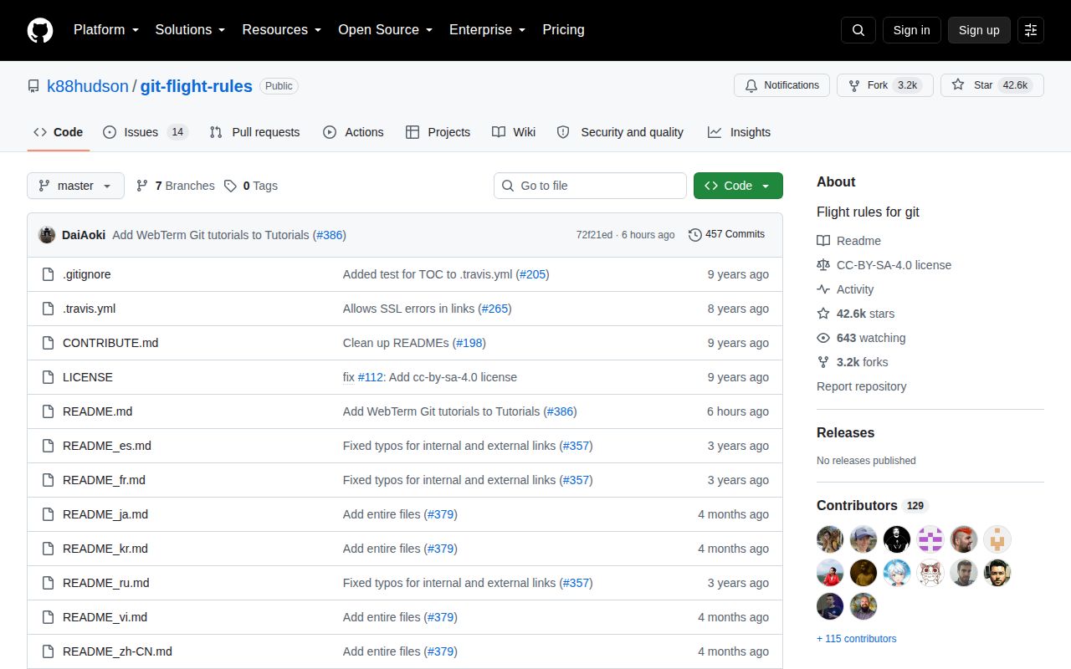Open pull request #265 link
The height and width of the screenshot is (669, 1071).
pyautogui.click(x=495, y=309)
